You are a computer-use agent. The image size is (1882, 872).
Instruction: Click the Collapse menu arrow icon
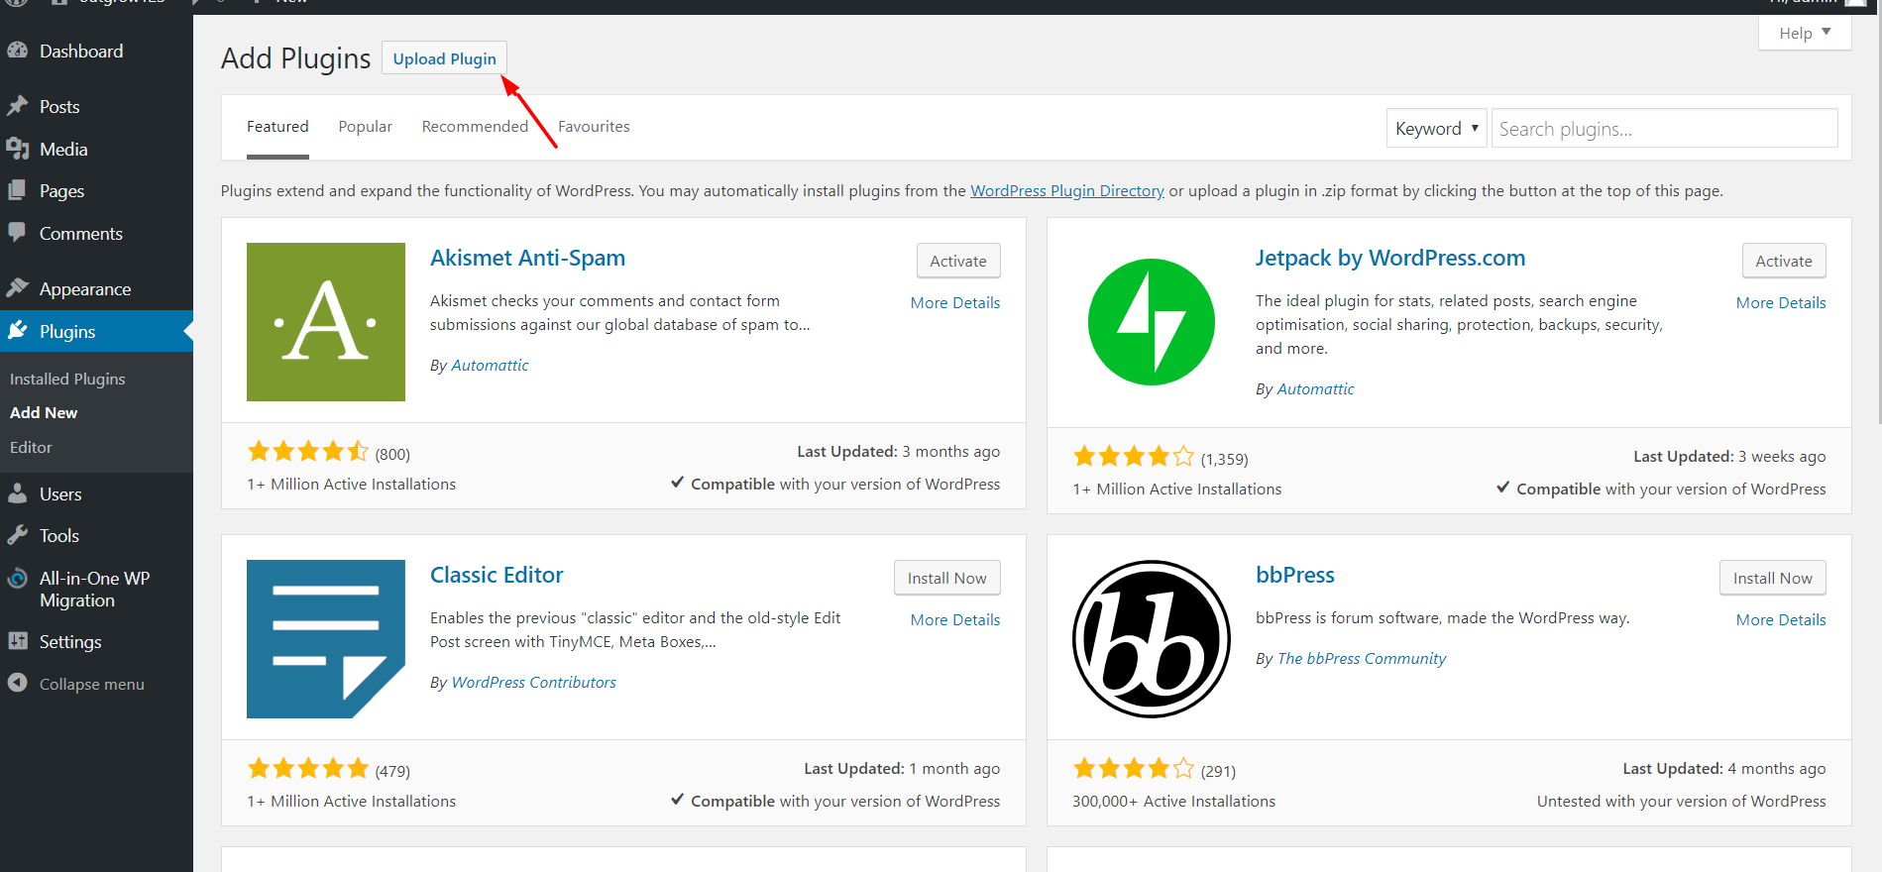(17, 683)
